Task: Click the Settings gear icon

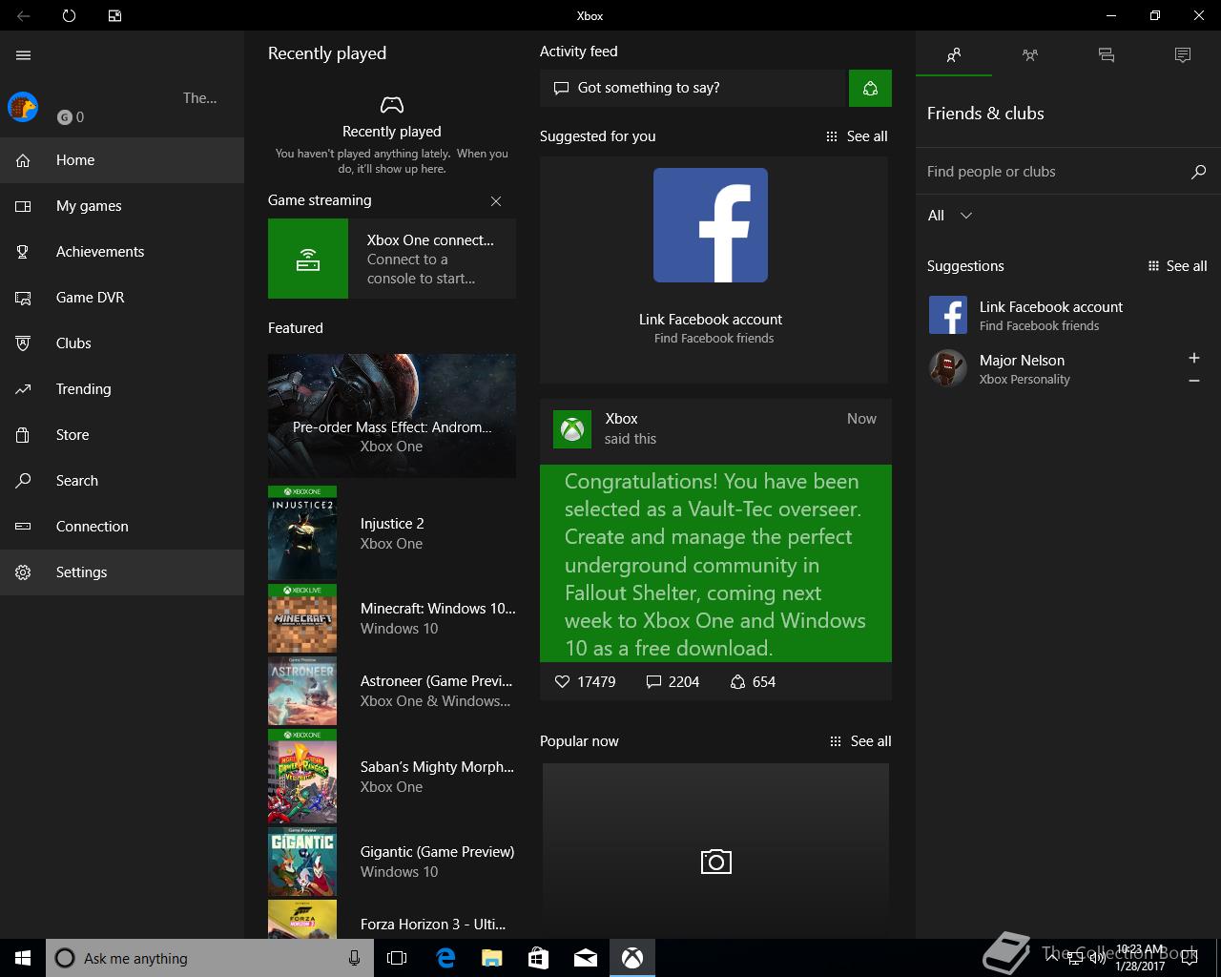Action: (24, 572)
